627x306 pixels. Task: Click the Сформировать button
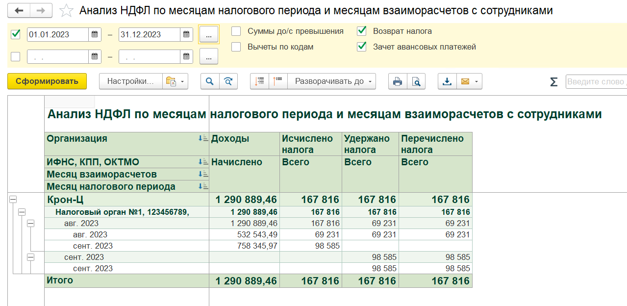(x=47, y=81)
